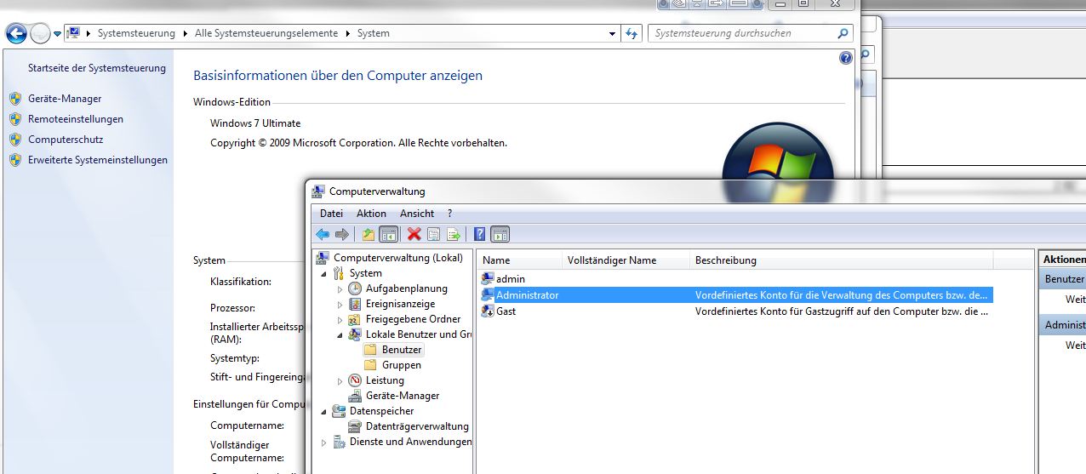The width and height of the screenshot is (1086, 474).
Task: Select Lokale Benutzer und Gruppen icon
Action: click(355, 334)
